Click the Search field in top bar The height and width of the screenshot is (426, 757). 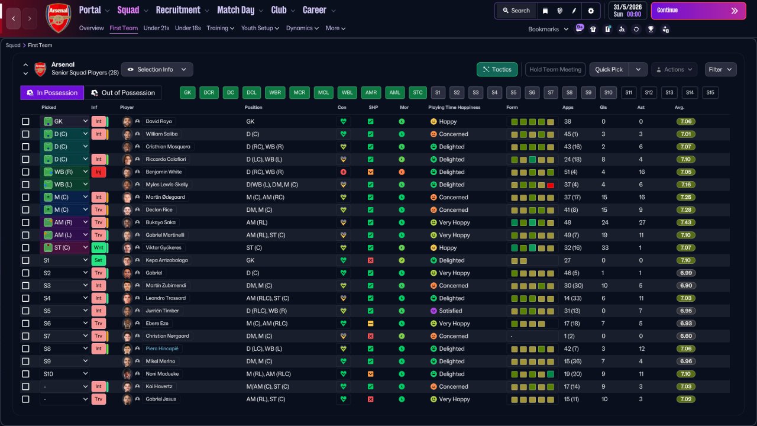[x=516, y=11]
